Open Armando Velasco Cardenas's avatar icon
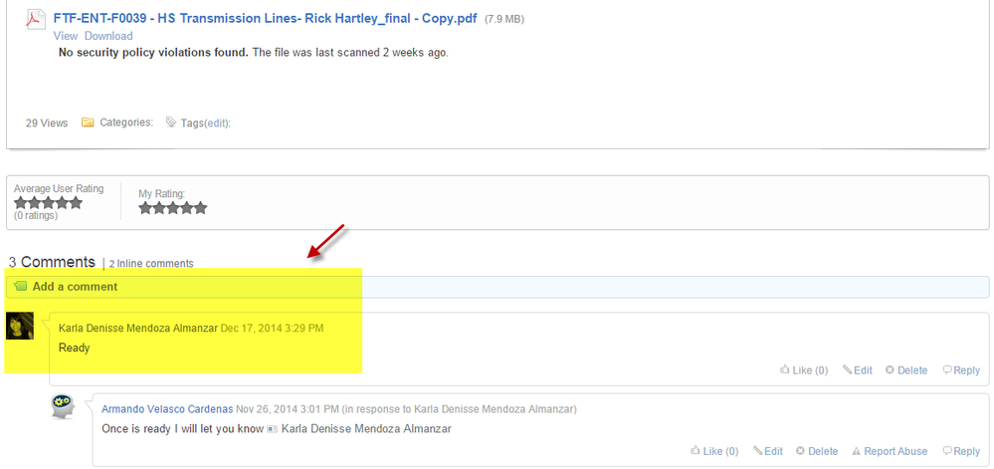 pos(64,406)
